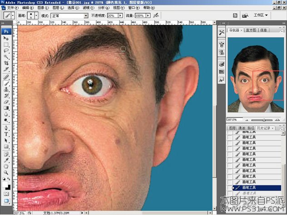This screenshot has height=215, width=287.
Task: Open the 文件 menu
Action: point(12,8)
